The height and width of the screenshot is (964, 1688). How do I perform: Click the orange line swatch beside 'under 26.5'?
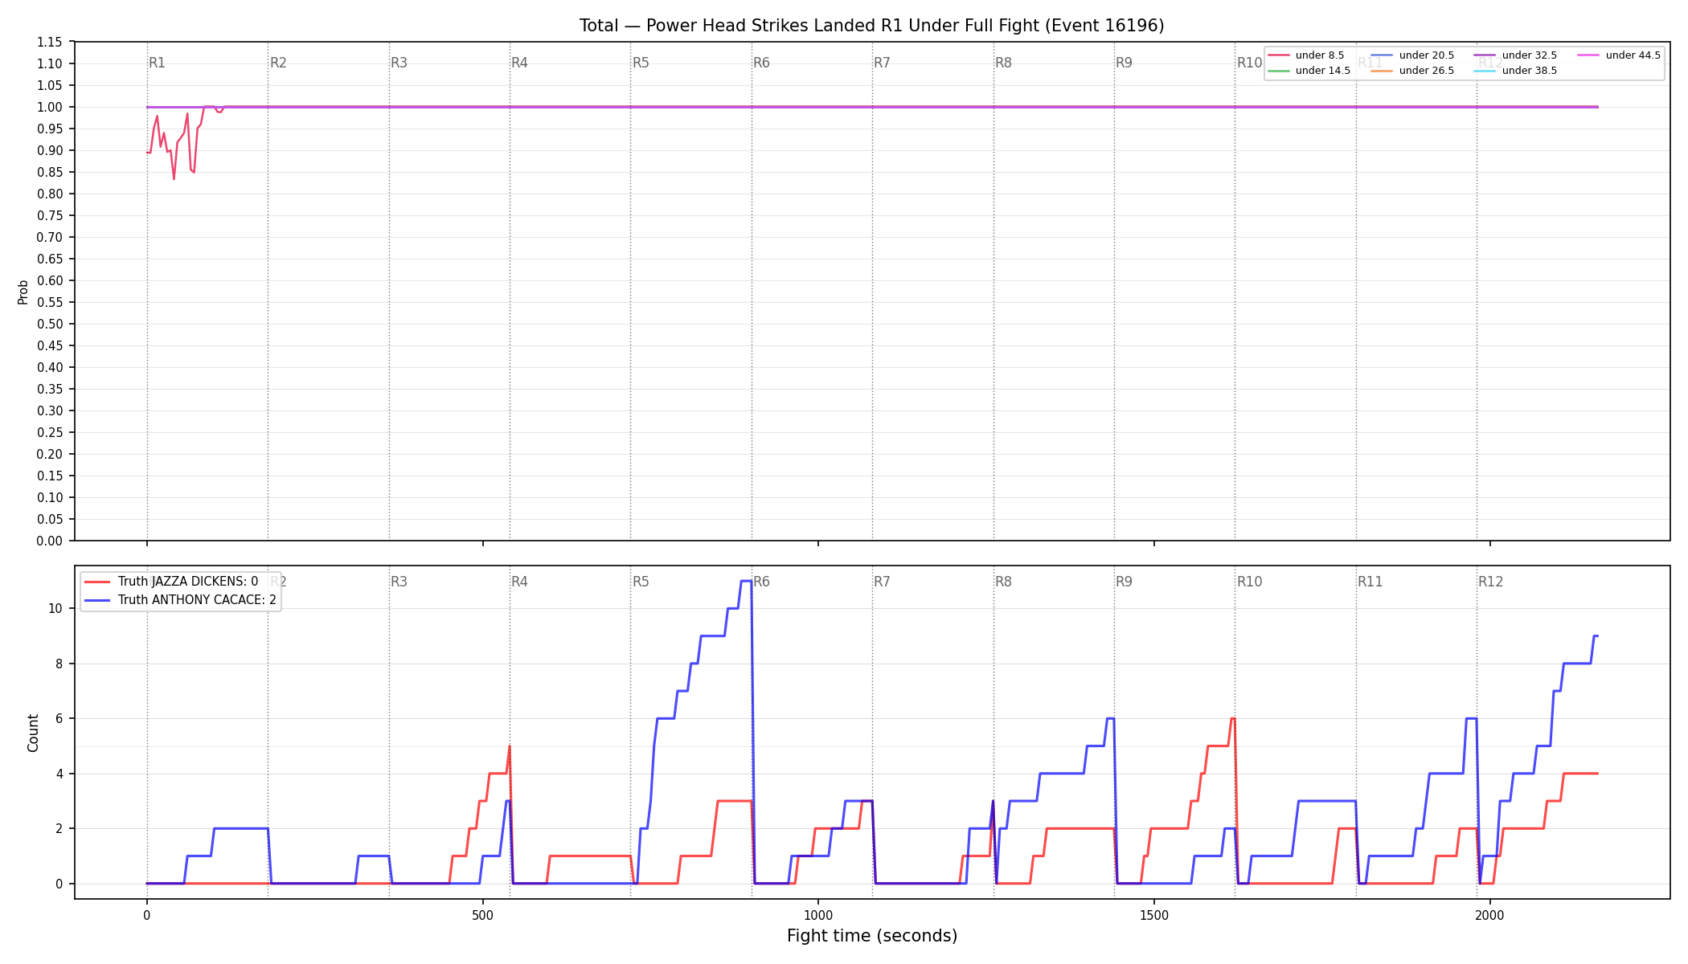(1382, 71)
